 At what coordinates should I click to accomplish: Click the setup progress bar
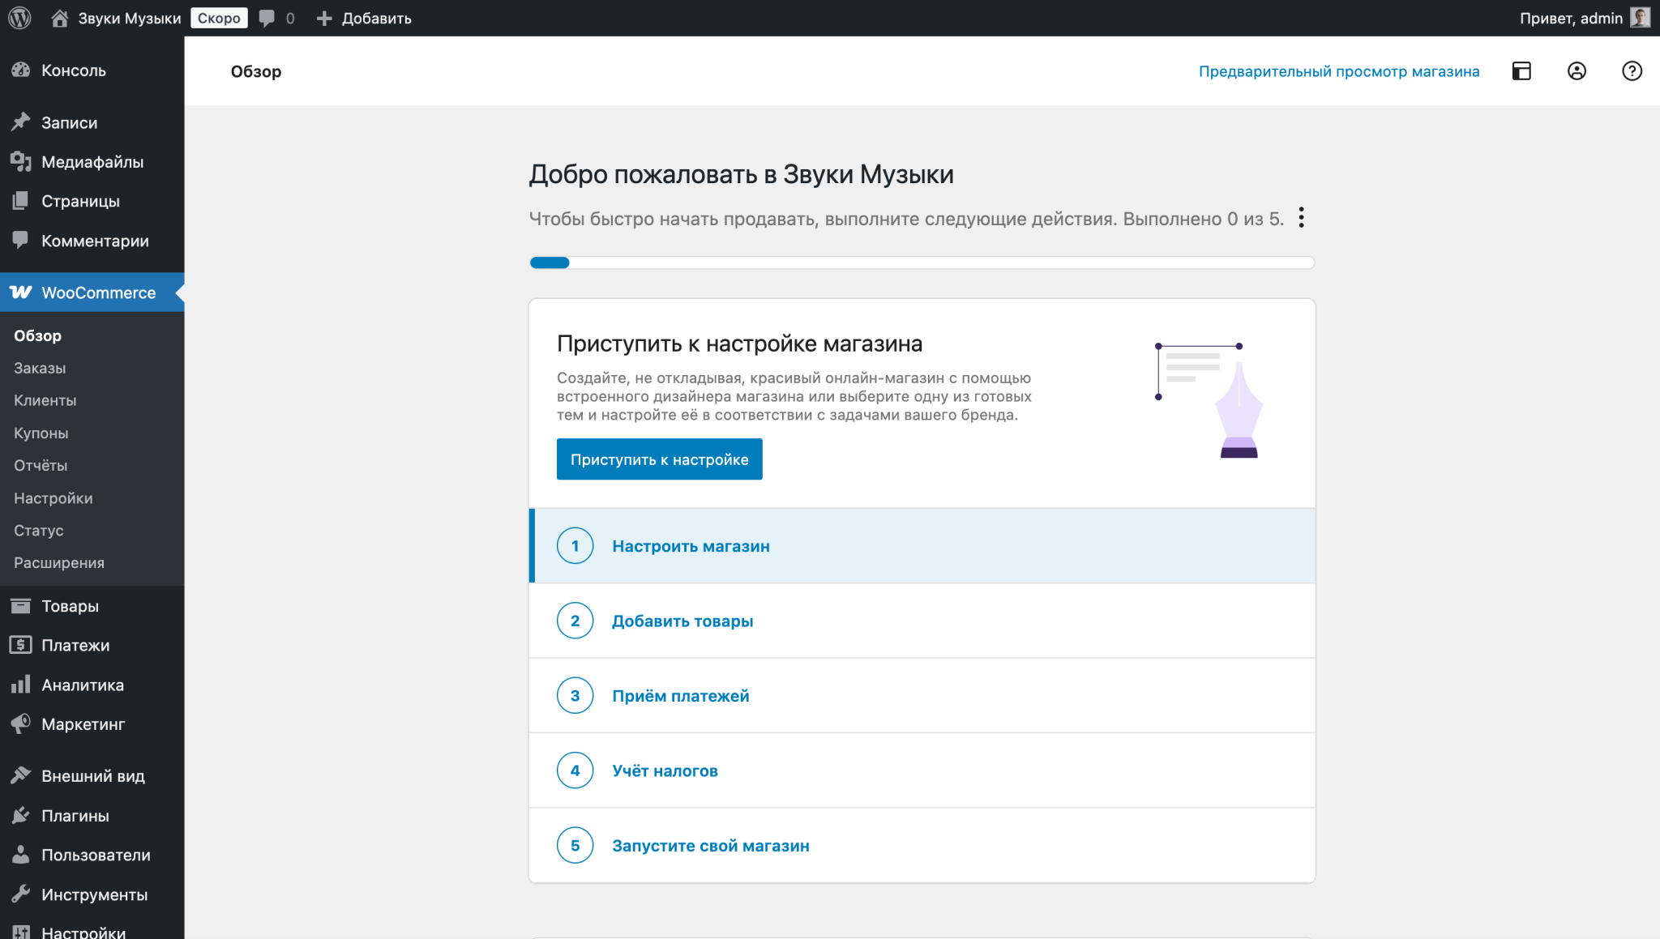point(921,262)
